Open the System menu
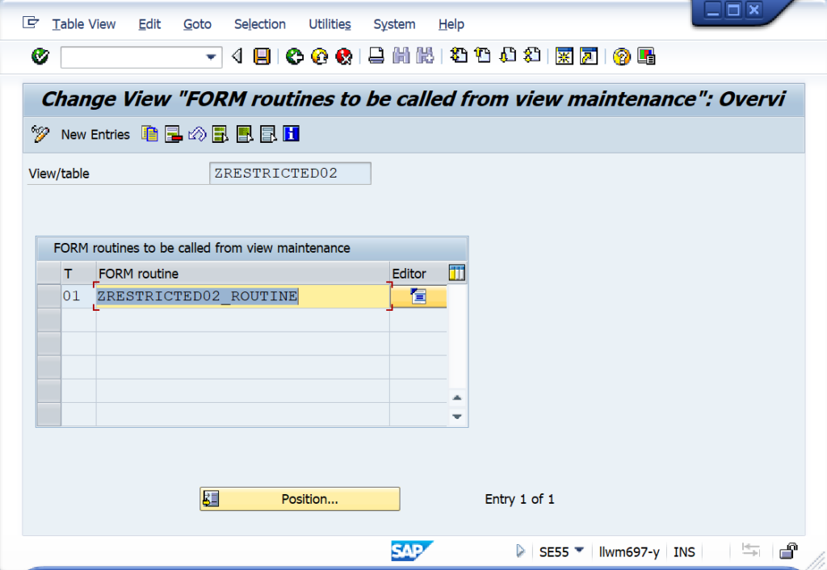Screen dimensions: 827x570 pyautogui.click(x=394, y=24)
